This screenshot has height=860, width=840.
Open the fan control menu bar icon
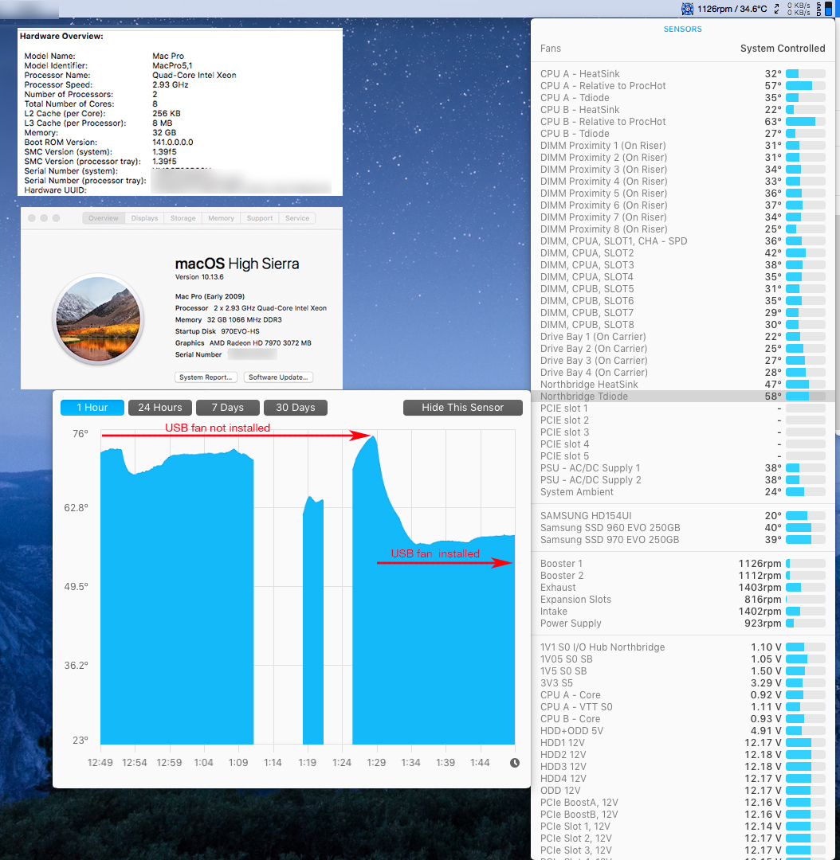coord(687,9)
